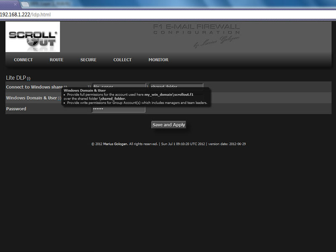The width and height of the screenshot is (336, 252).
Task: Click the info icon beside Lite DLP
Action: pos(29,79)
